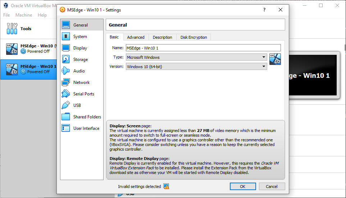Viewport: 346px width, 198px height.
Task: Click in the Name input field
Action: pyautogui.click(x=203, y=48)
